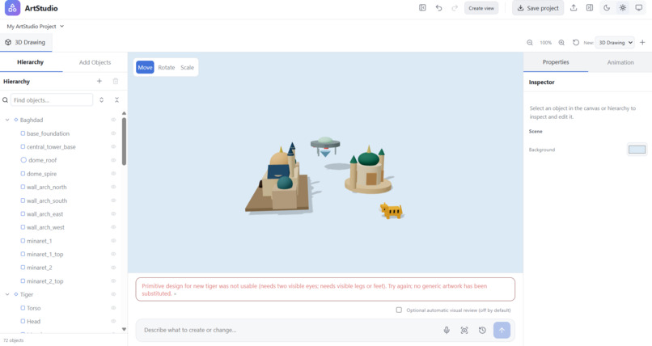Switch to the Add Objects tab
The image size is (652, 346).
(95, 62)
